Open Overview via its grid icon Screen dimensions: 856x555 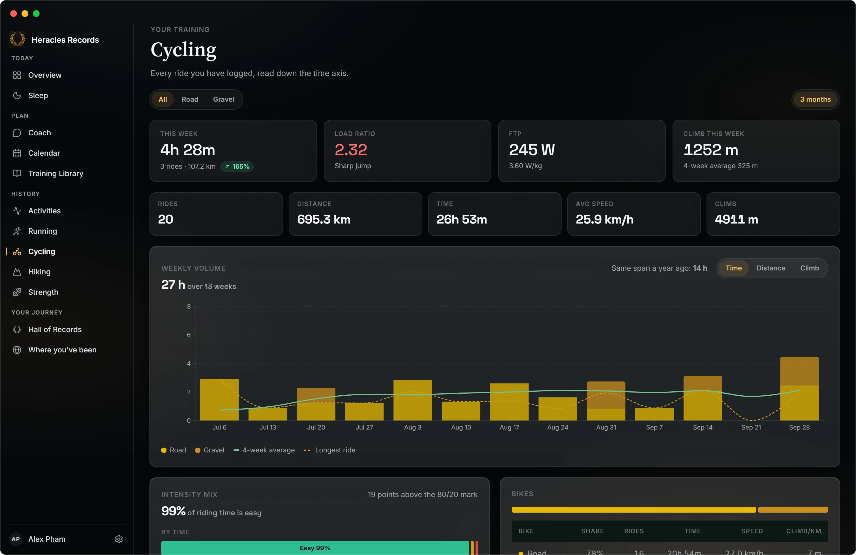coord(17,75)
